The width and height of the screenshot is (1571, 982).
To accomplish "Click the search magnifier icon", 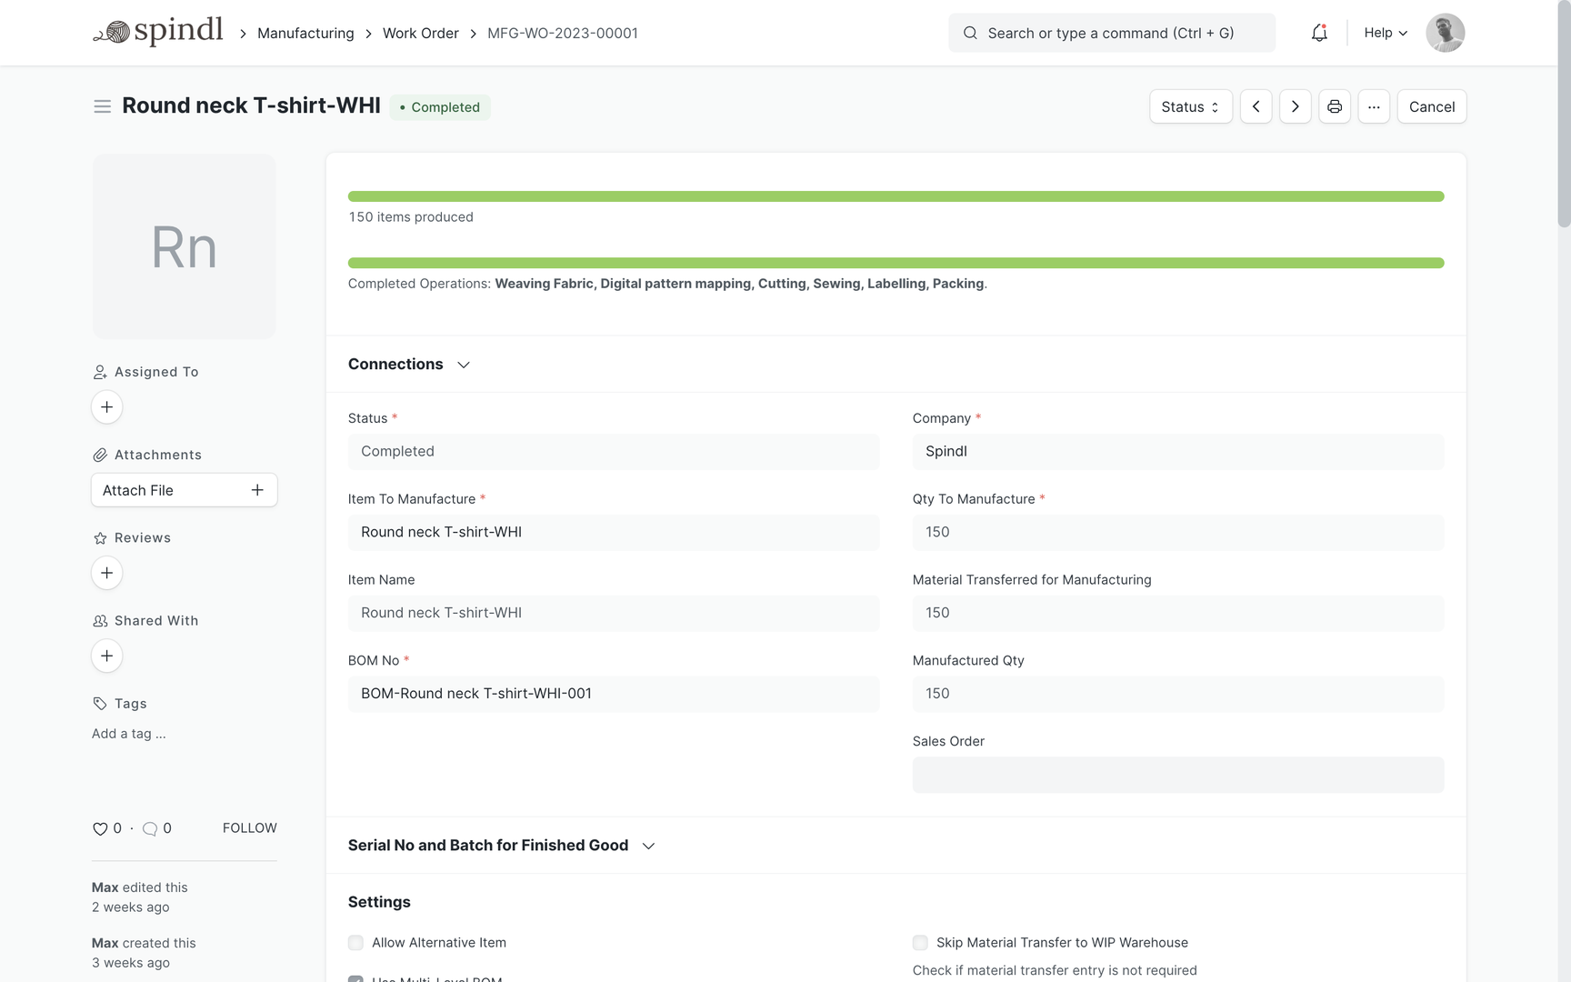I will point(970,33).
